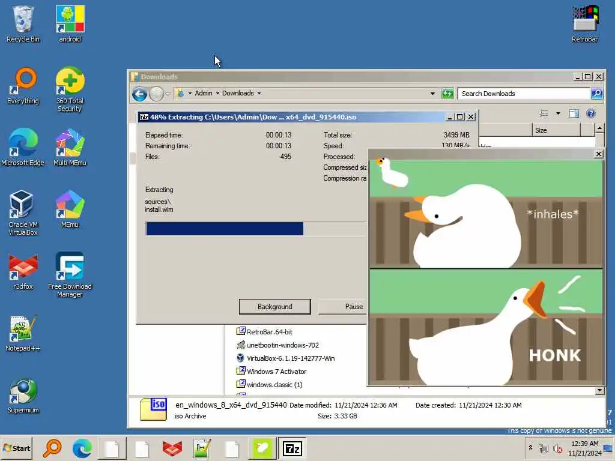Select the Supermium desktop shortcut
This screenshot has width=615, height=461.
[23, 395]
